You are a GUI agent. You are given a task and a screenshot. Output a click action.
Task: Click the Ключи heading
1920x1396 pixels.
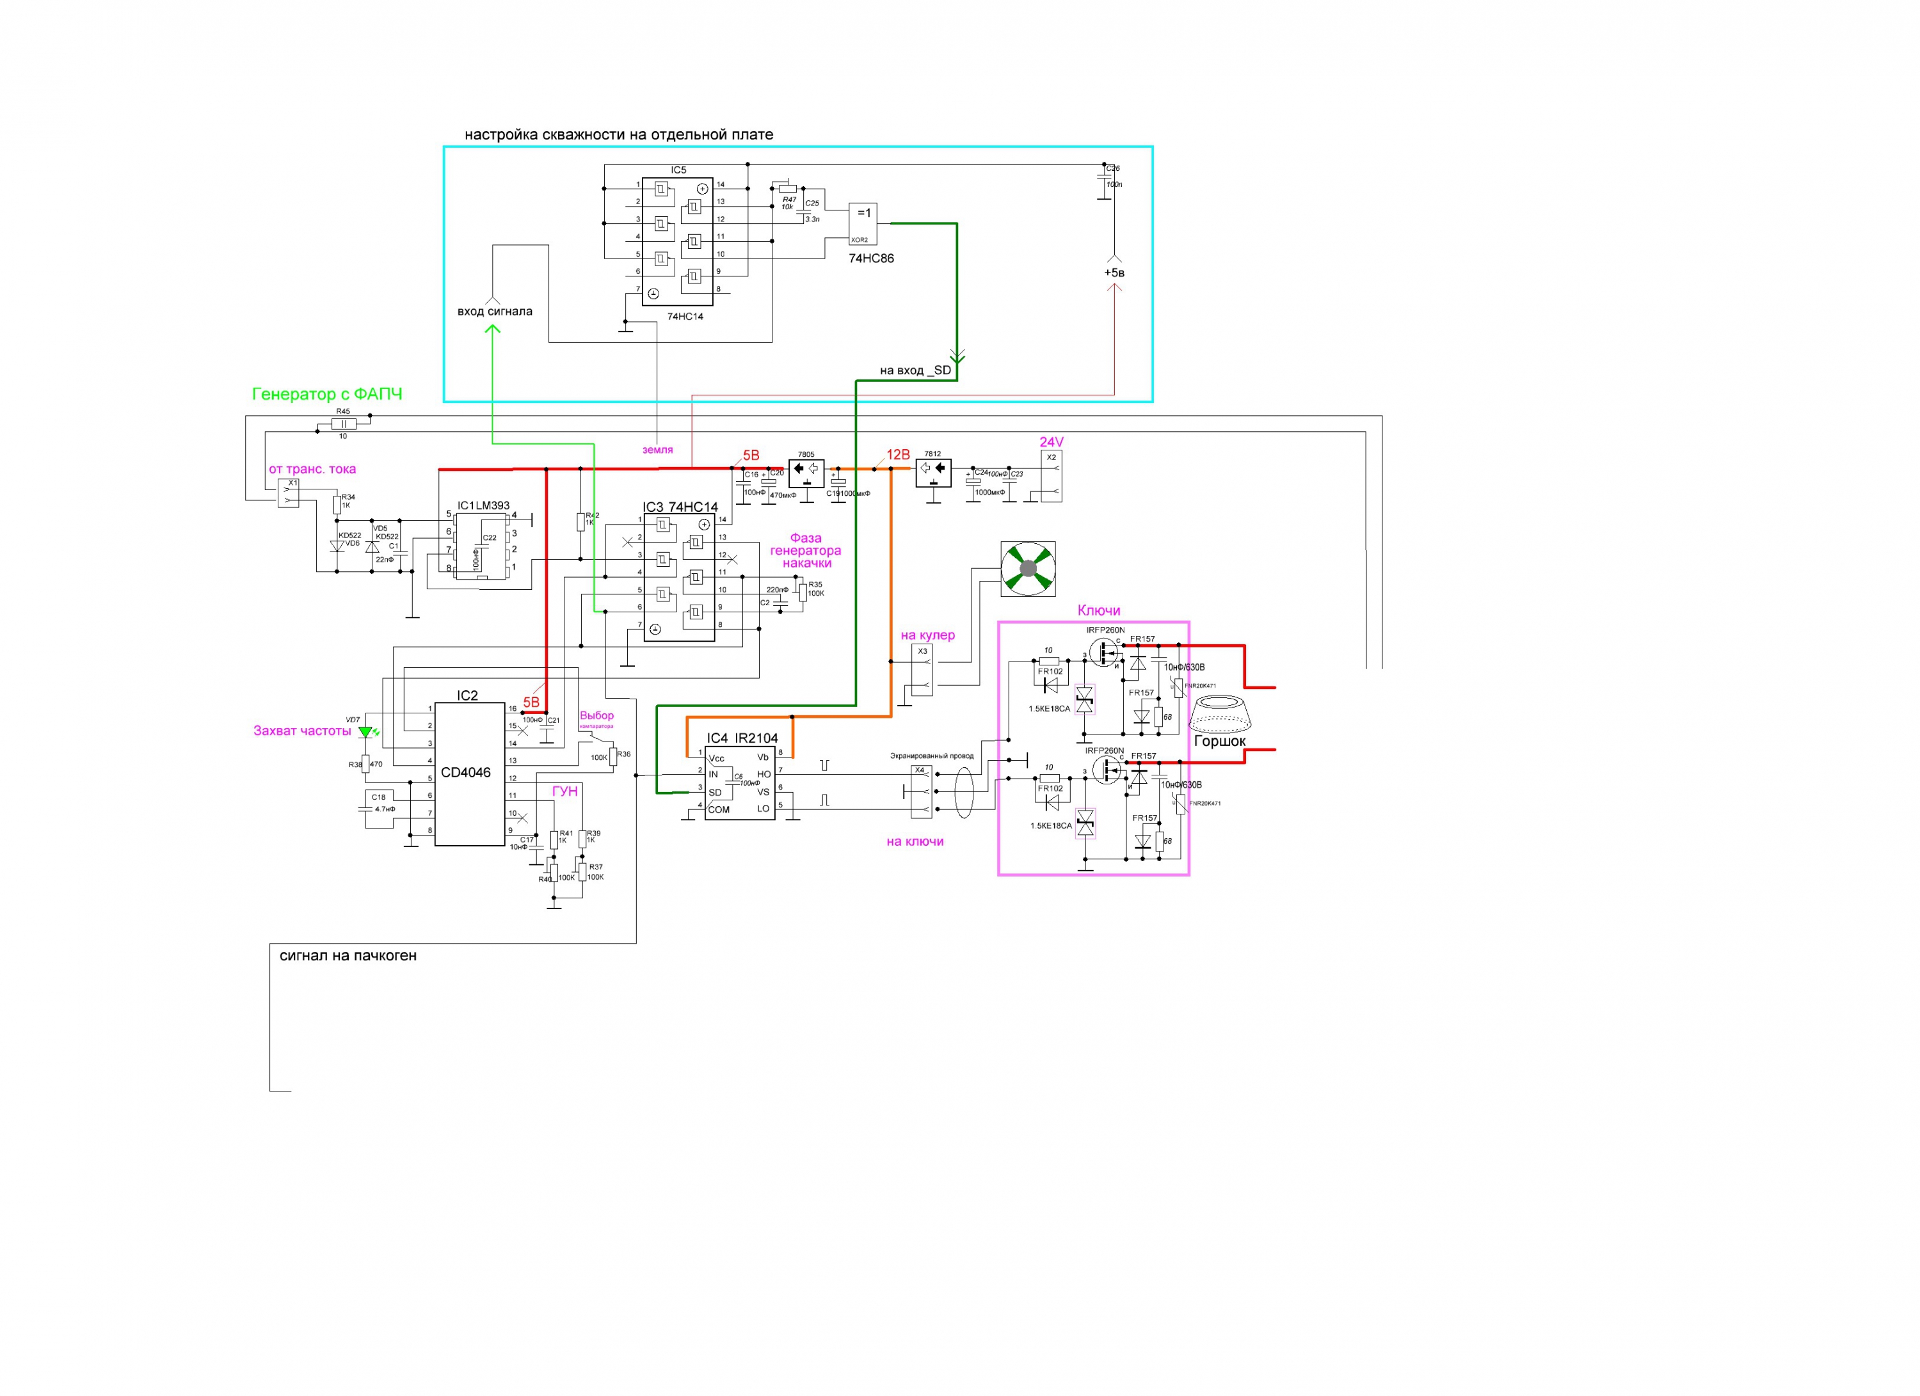[1099, 611]
